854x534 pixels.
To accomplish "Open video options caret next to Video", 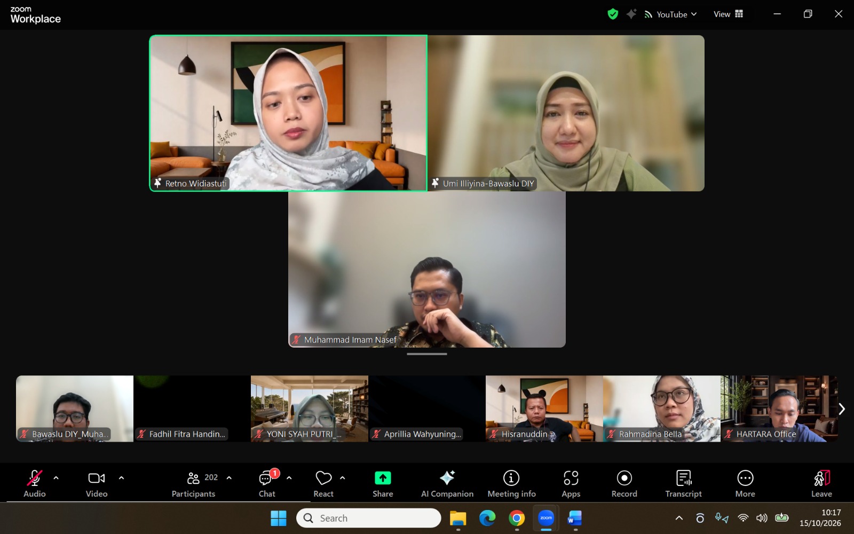I will pyautogui.click(x=121, y=478).
